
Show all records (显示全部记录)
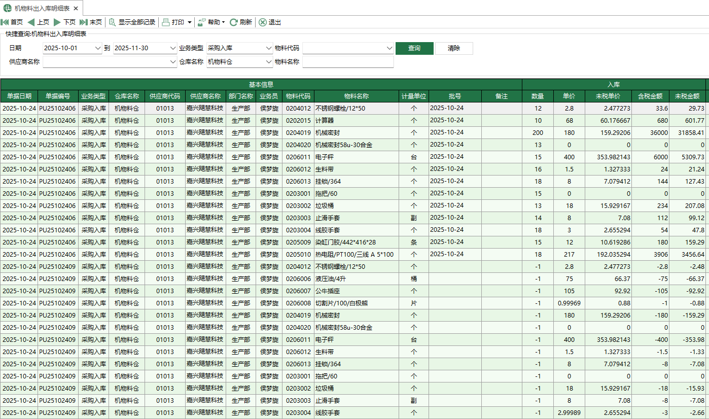132,22
